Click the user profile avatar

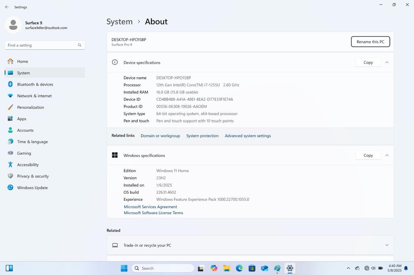[x=13, y=25]
